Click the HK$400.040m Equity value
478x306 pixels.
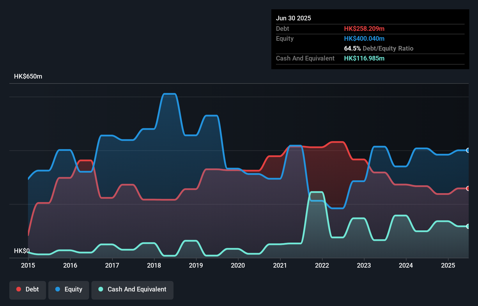tap(364, 38)
